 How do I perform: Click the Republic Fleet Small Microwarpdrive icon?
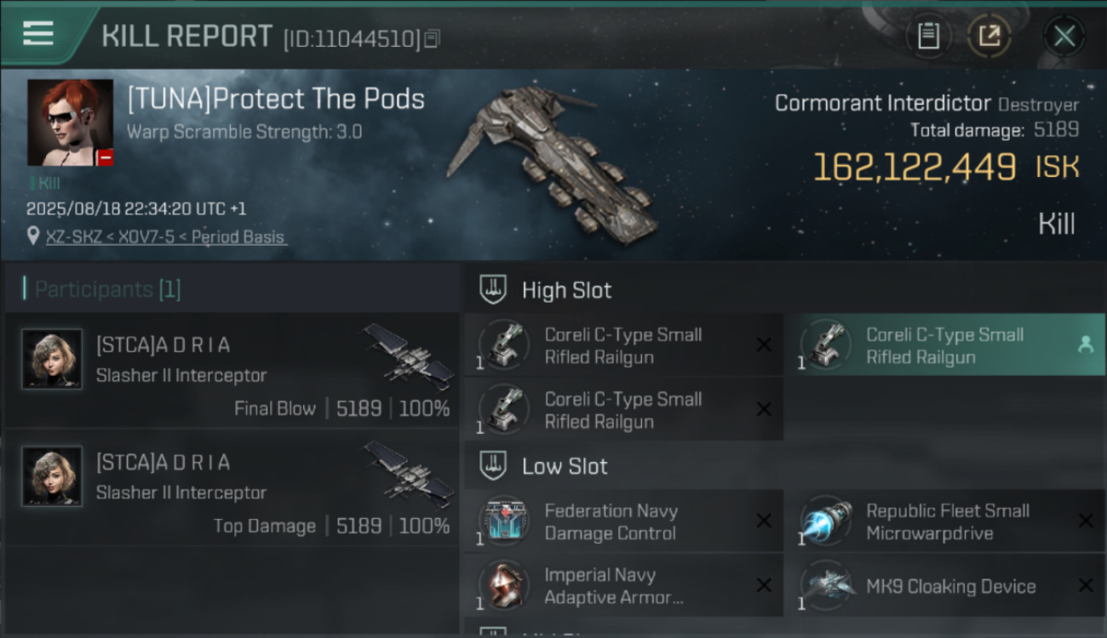pos(826,521)
